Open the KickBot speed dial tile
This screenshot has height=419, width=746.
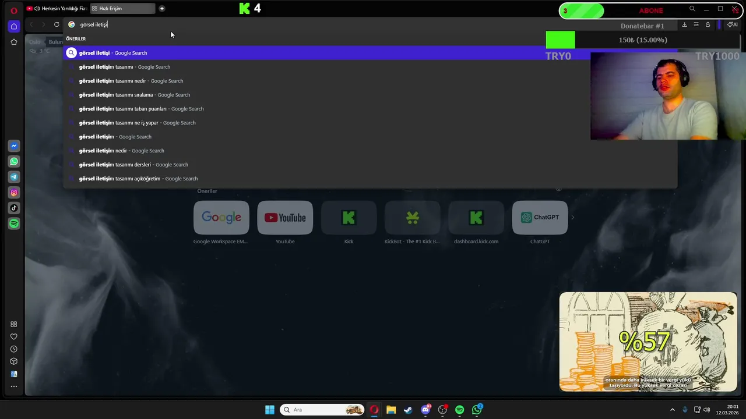point(412,218)
